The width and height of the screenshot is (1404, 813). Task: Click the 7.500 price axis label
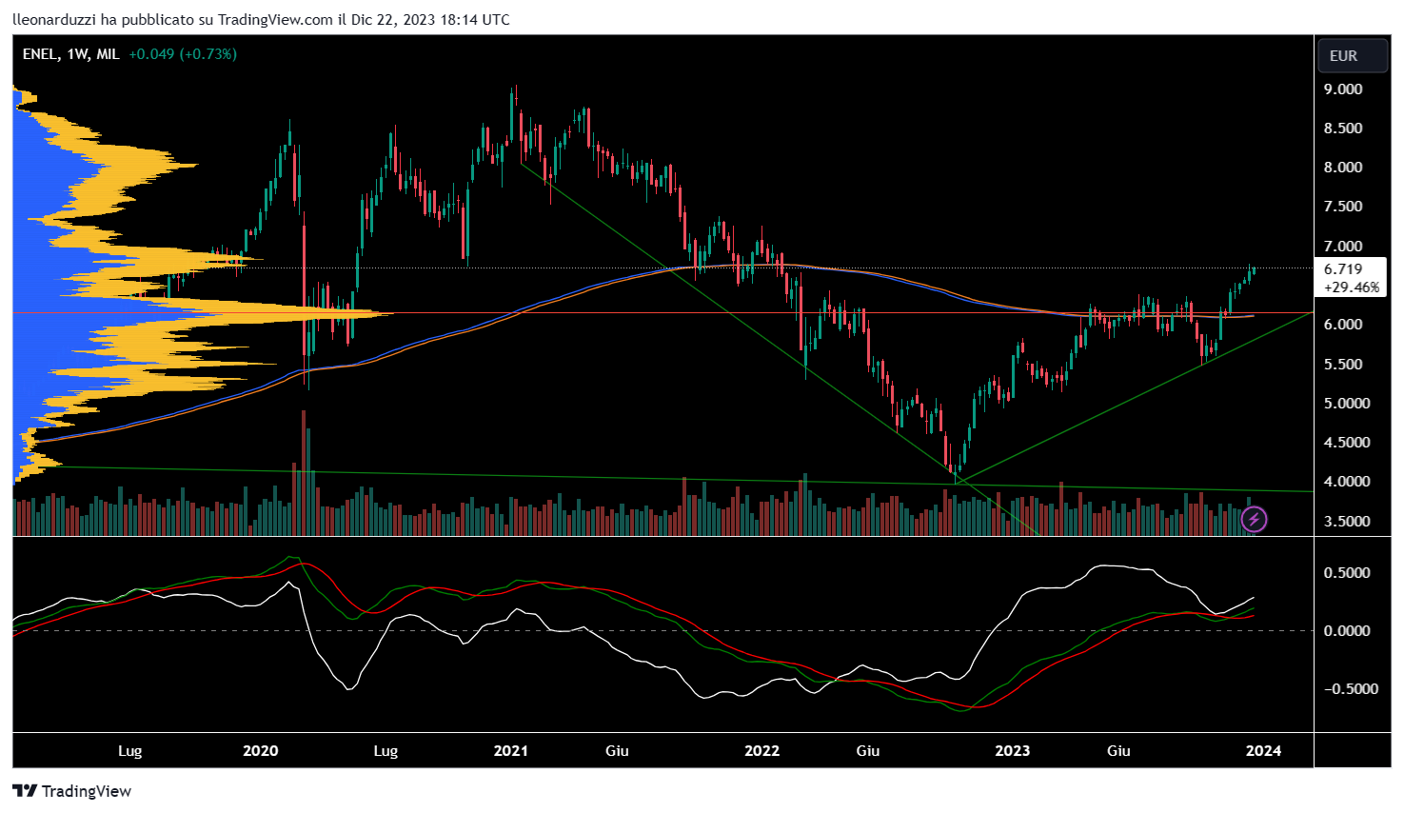click(x=1343, y=207)
